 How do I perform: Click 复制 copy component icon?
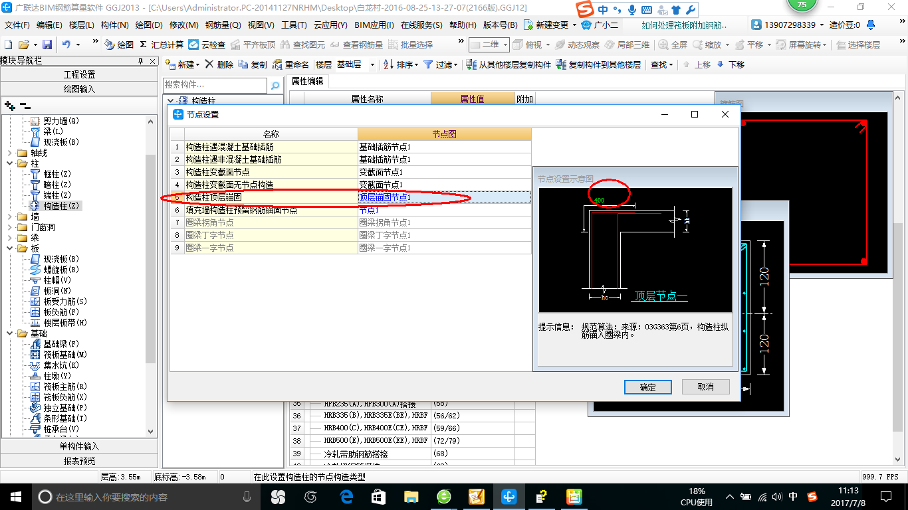point(253,64)
